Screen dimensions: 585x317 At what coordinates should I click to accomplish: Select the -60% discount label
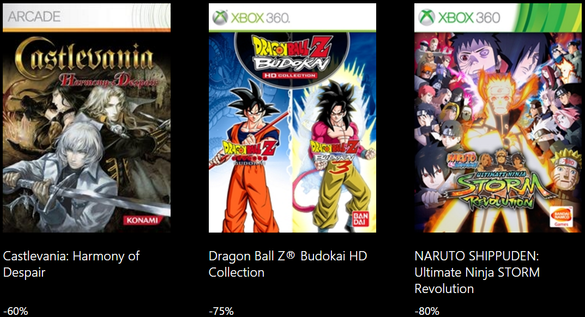[x=15, y=311]
